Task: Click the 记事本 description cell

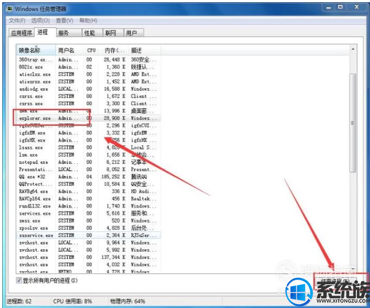Action: [138, 162]
